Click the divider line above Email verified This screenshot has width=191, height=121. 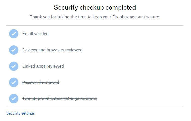click(x=95, y=26)
